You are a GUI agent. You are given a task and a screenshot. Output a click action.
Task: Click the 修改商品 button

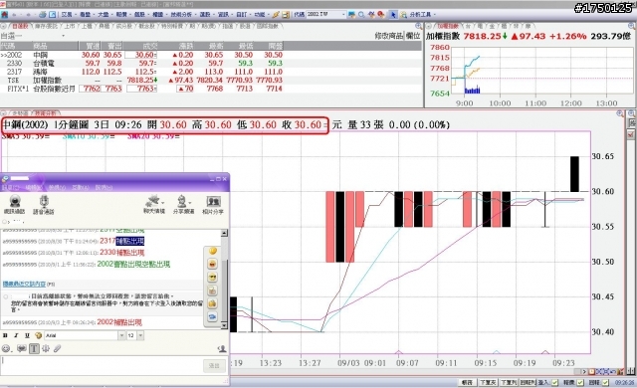point(389,36)
